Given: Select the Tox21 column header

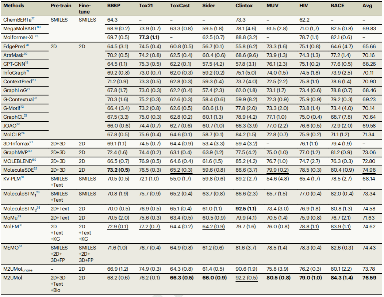Looking at the screenshot, I should tap(146, 7).
